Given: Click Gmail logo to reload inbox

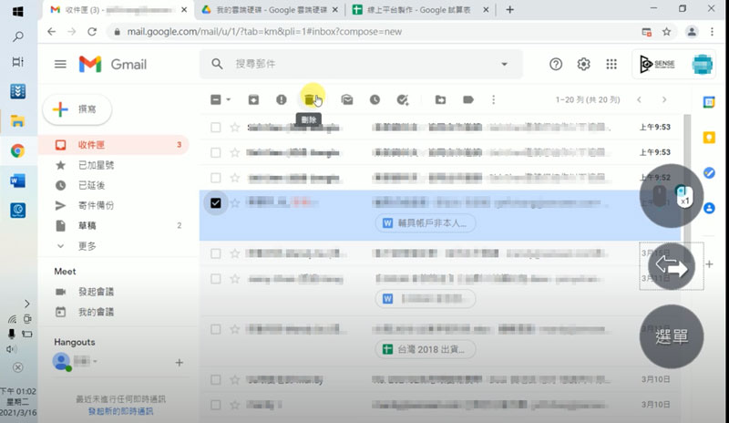Looking at the screenshot, I should [112, 64].
